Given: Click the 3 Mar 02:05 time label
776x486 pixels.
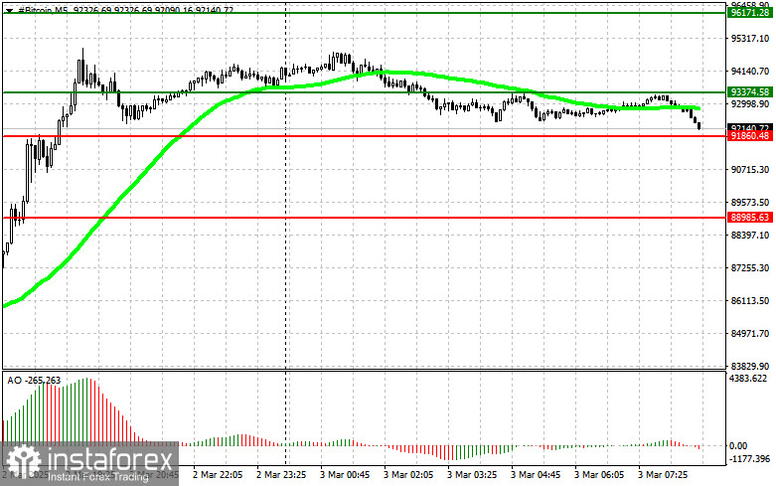Looking at the screenshot, I should (x=408, y=475).
